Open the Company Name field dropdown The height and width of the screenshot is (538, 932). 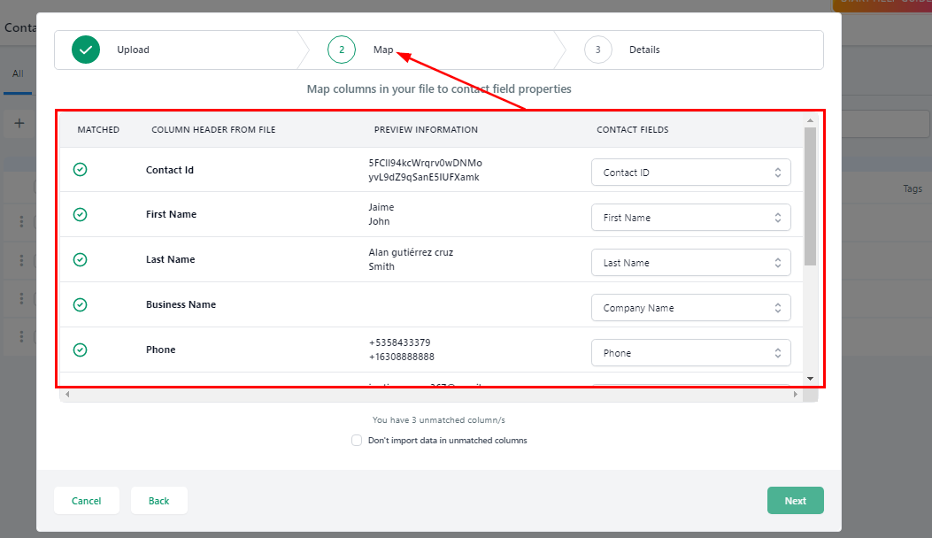point(690,308)
